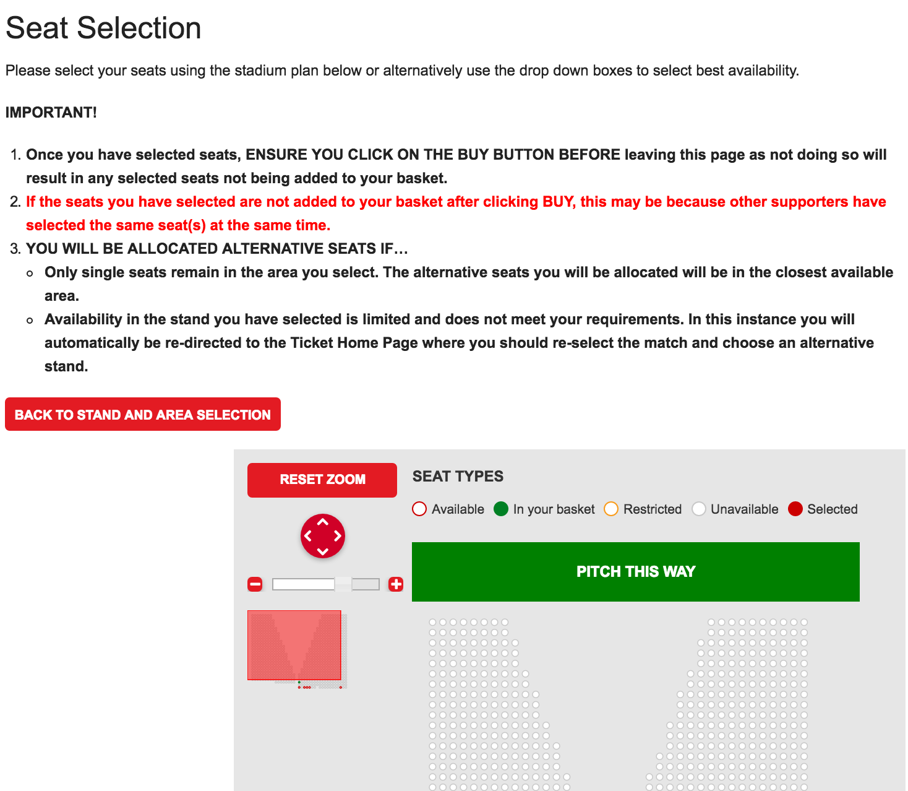Click the Seat Types heading
This screenshot has width=908, height=791.
(458, 476)
